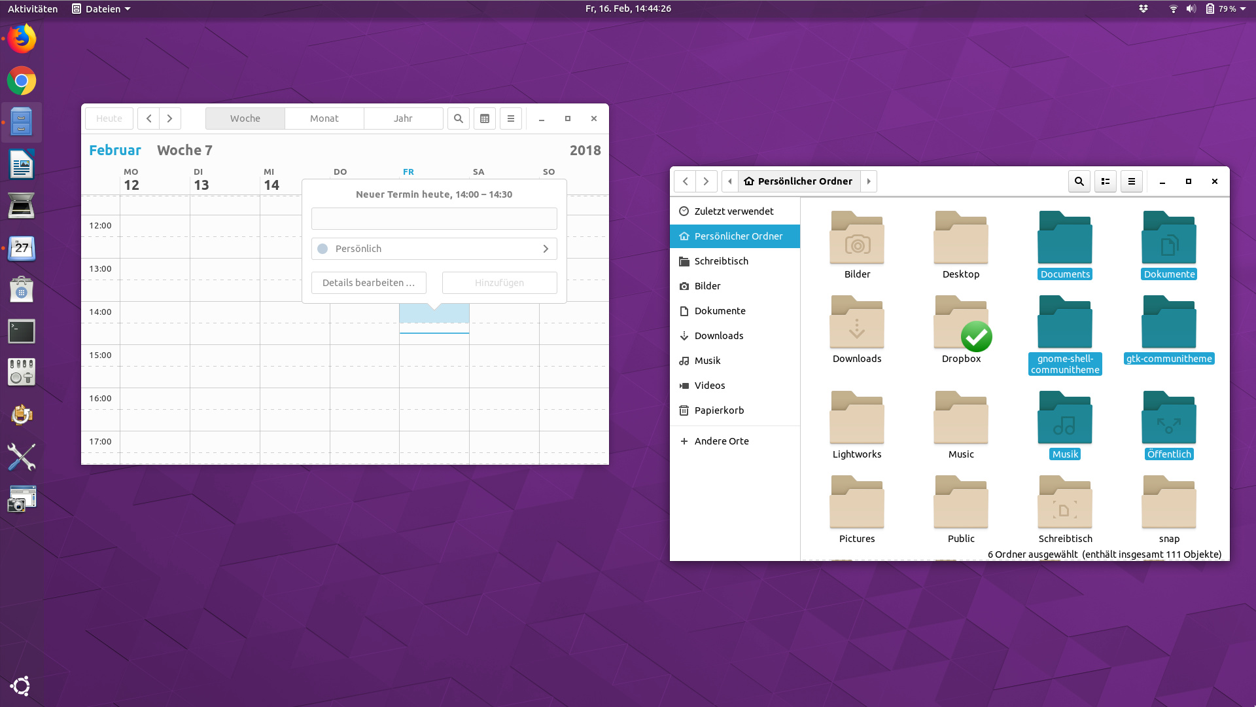
Task: Click the Persönlich calendar color dot
Action: pyautogui.click(x=323, y=249)
